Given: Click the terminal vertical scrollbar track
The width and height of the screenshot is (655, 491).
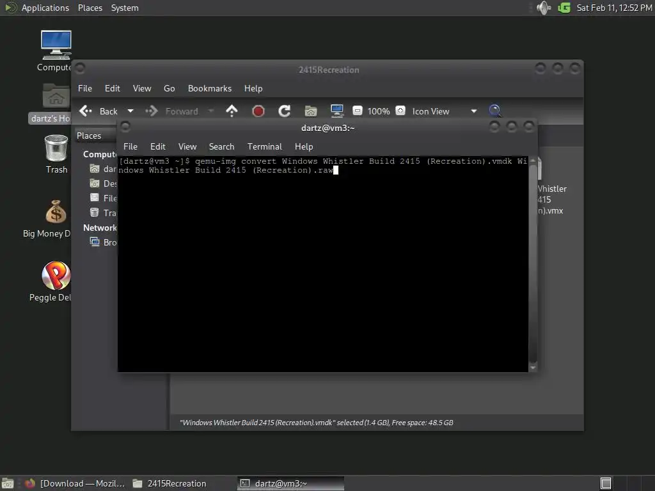Looking at the screenshot, I should tap(533, 264).
